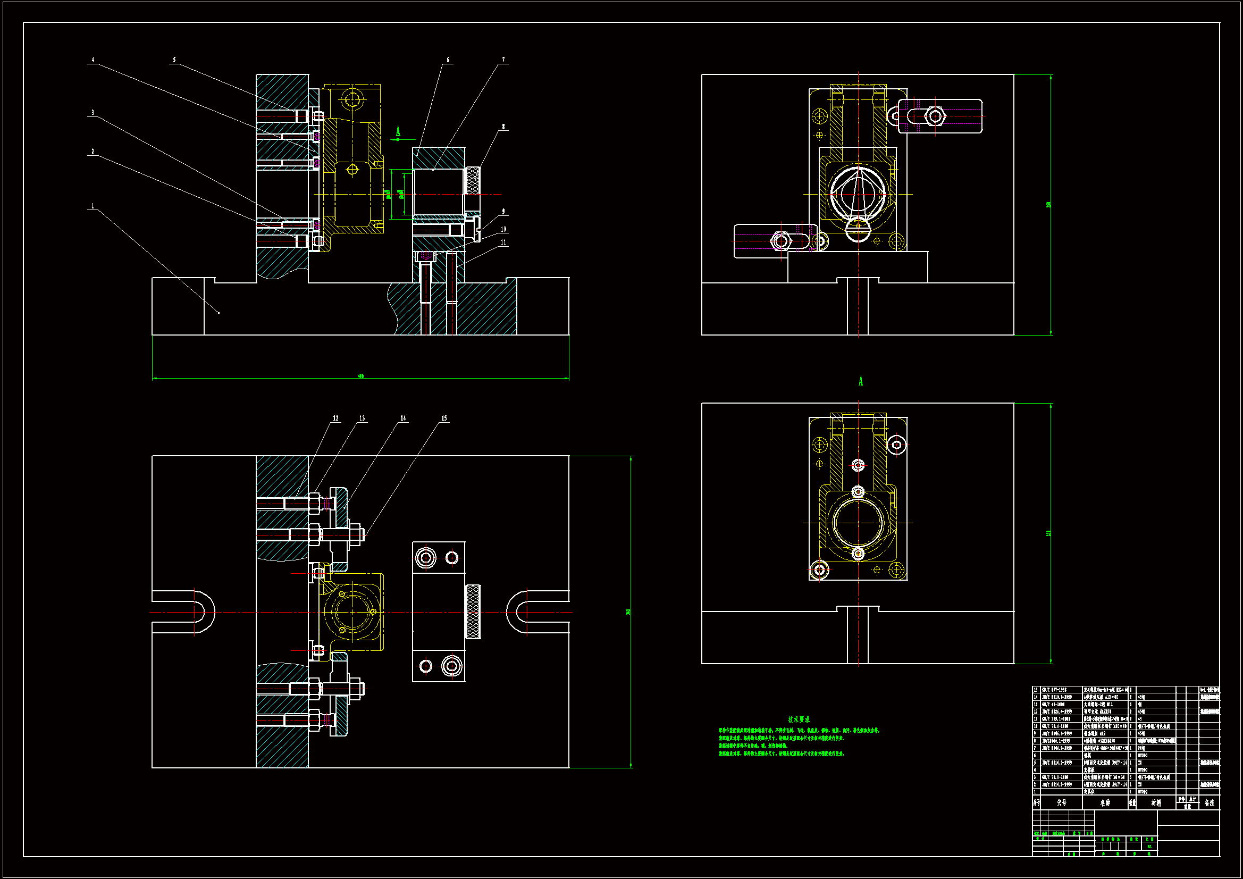1243x879 pixels.
Task: Select 名称 header cell in parts list
Action: tap(1105, 803)
